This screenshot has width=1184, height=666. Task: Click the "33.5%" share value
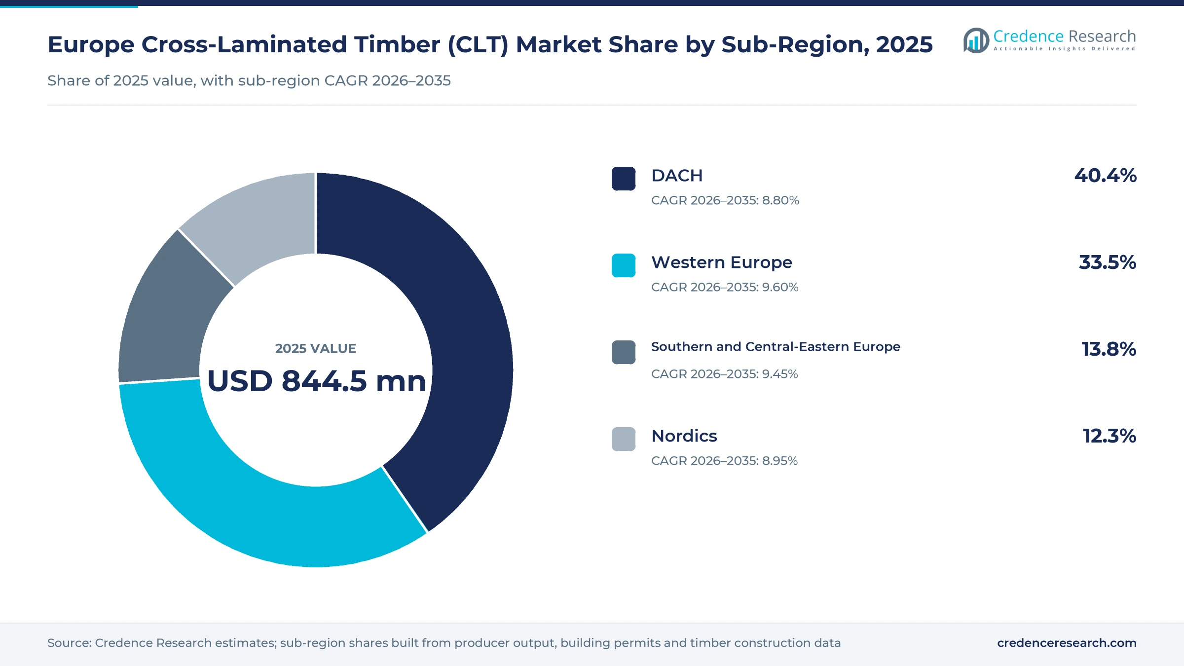pos(1108,262)
